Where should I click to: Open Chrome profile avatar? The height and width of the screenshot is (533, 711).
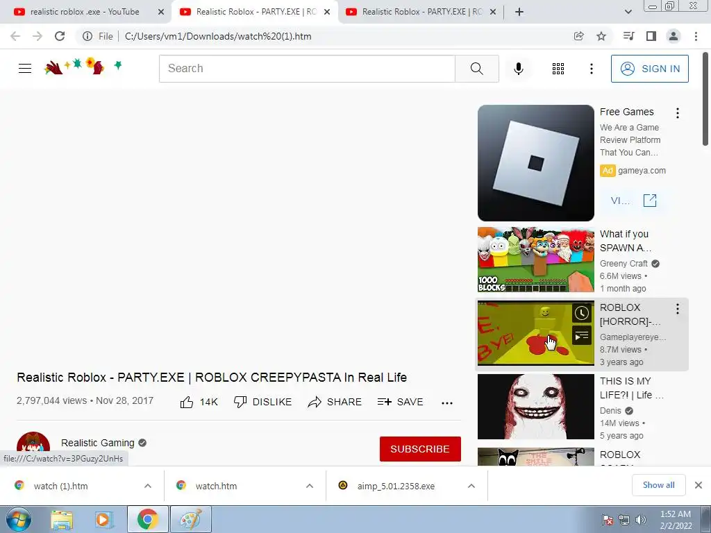click(674, 36)
